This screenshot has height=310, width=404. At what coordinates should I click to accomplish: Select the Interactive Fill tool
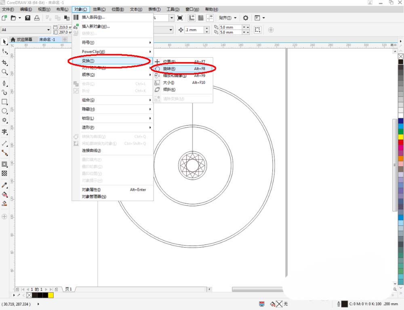tap(4, 195)
